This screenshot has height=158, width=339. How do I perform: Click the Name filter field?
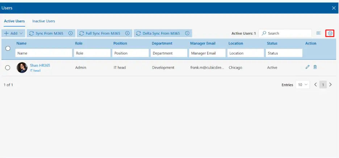[44, 53]
